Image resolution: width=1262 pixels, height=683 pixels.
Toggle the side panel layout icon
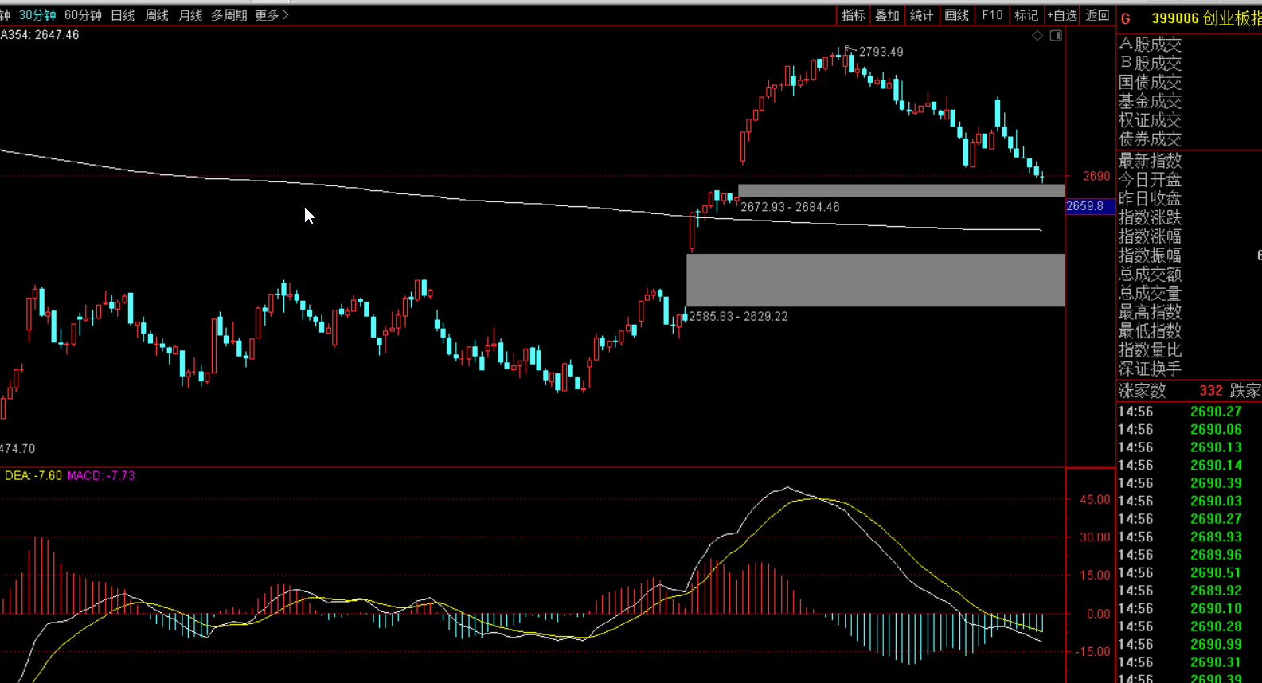click(1056, 36)
